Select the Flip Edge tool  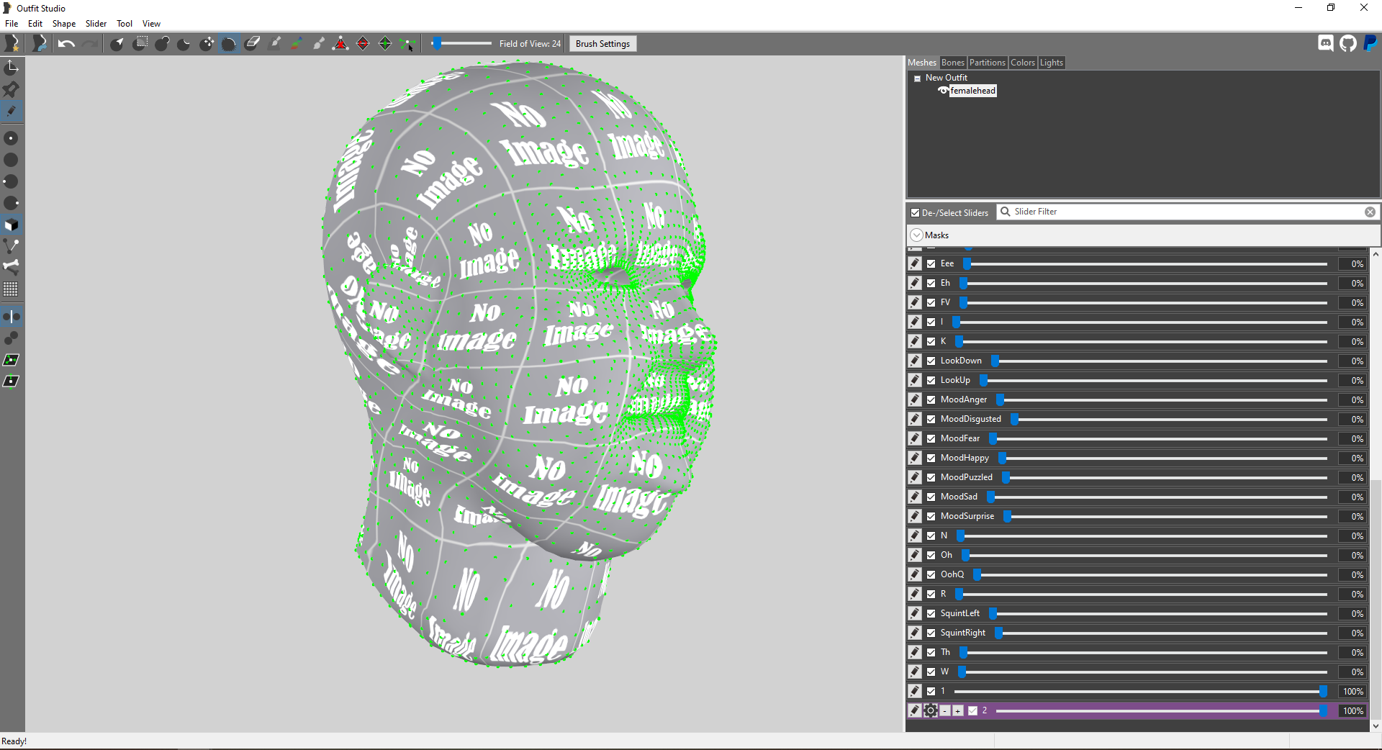tap(363, 44)
